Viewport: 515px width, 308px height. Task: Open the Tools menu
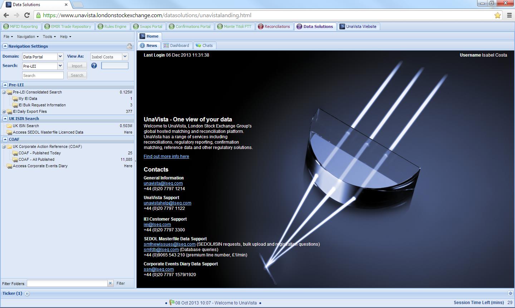(49, 37)
